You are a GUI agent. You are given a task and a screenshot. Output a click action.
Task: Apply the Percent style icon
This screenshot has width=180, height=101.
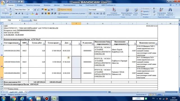[94, 13]
